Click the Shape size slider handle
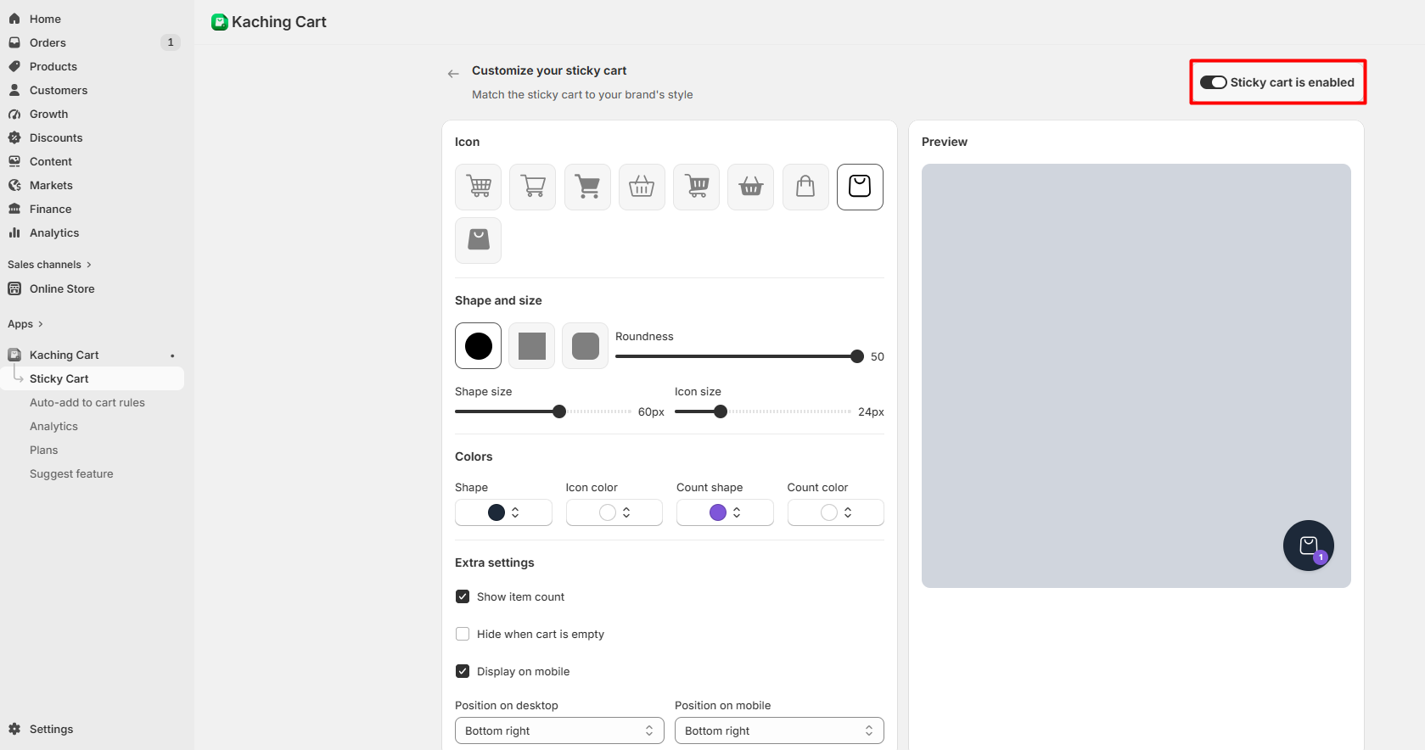The image size is (1425, 750). 559,411
